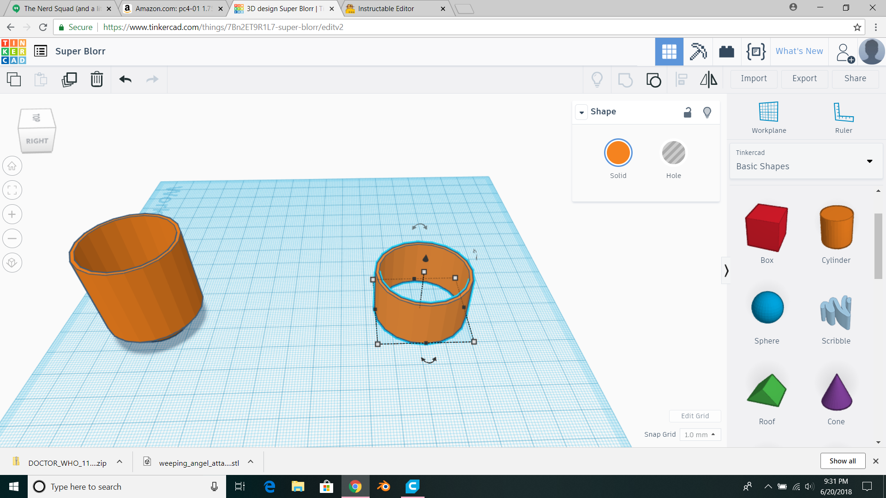
Task: Toggle the shape lock icon
Action: pos(688,112)
